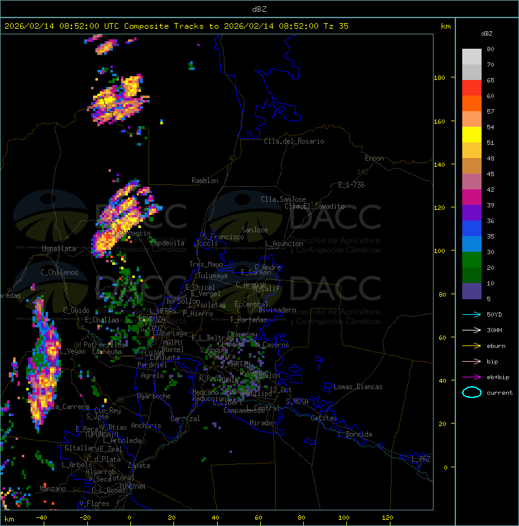Click the 'Agrelo' map label

152,375
